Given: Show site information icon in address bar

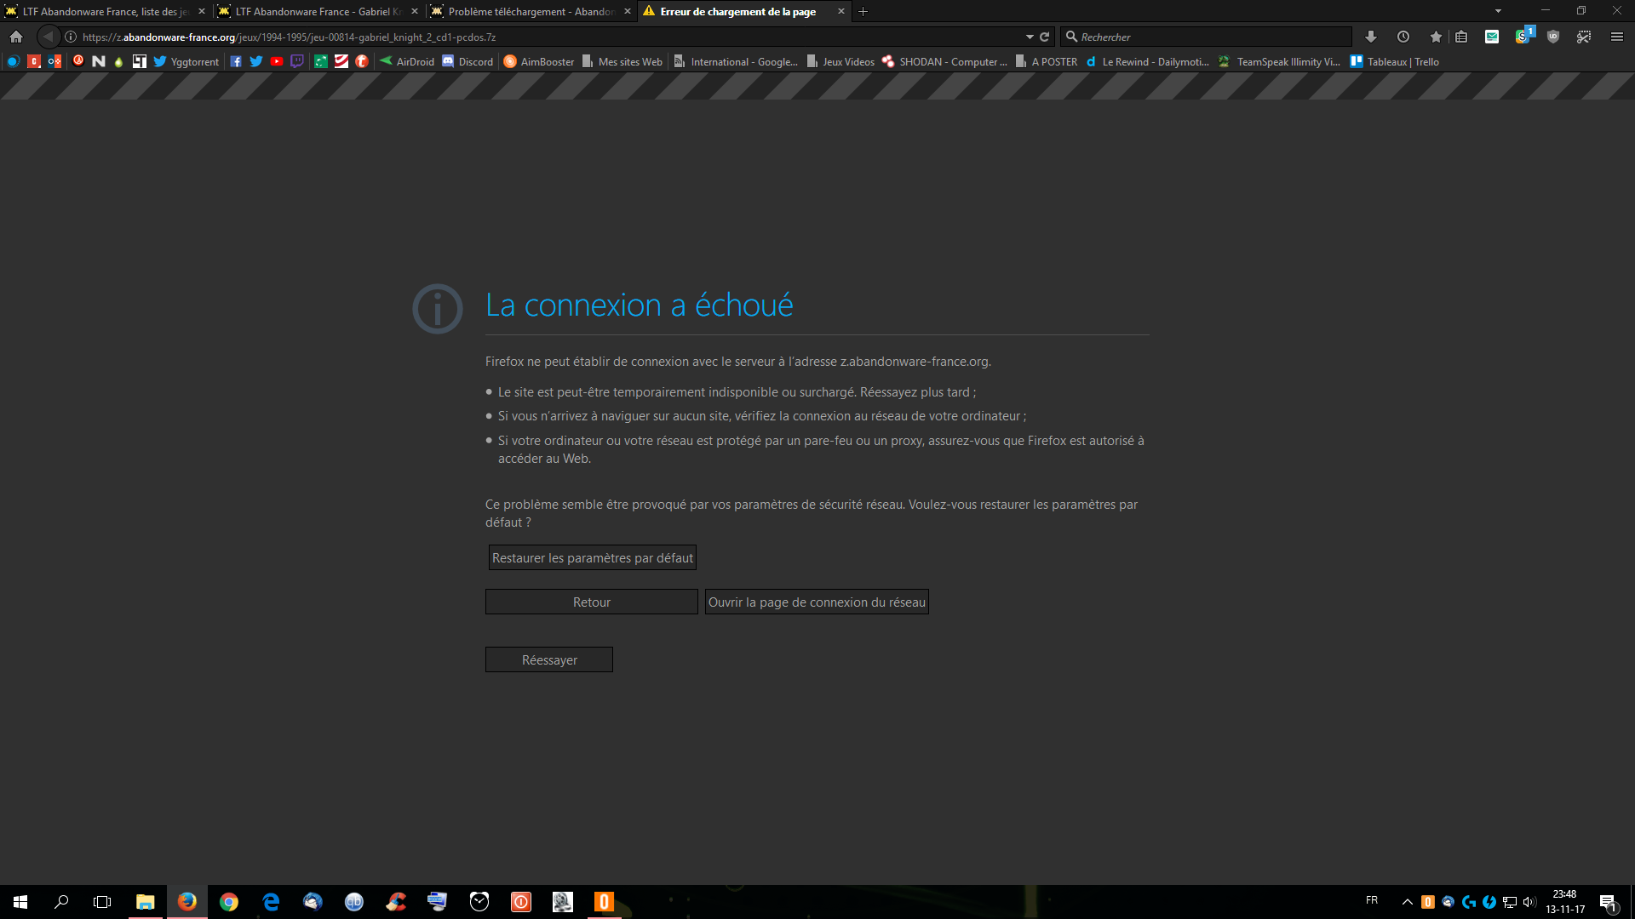Looking at the screenshot, I should [71, 37].
